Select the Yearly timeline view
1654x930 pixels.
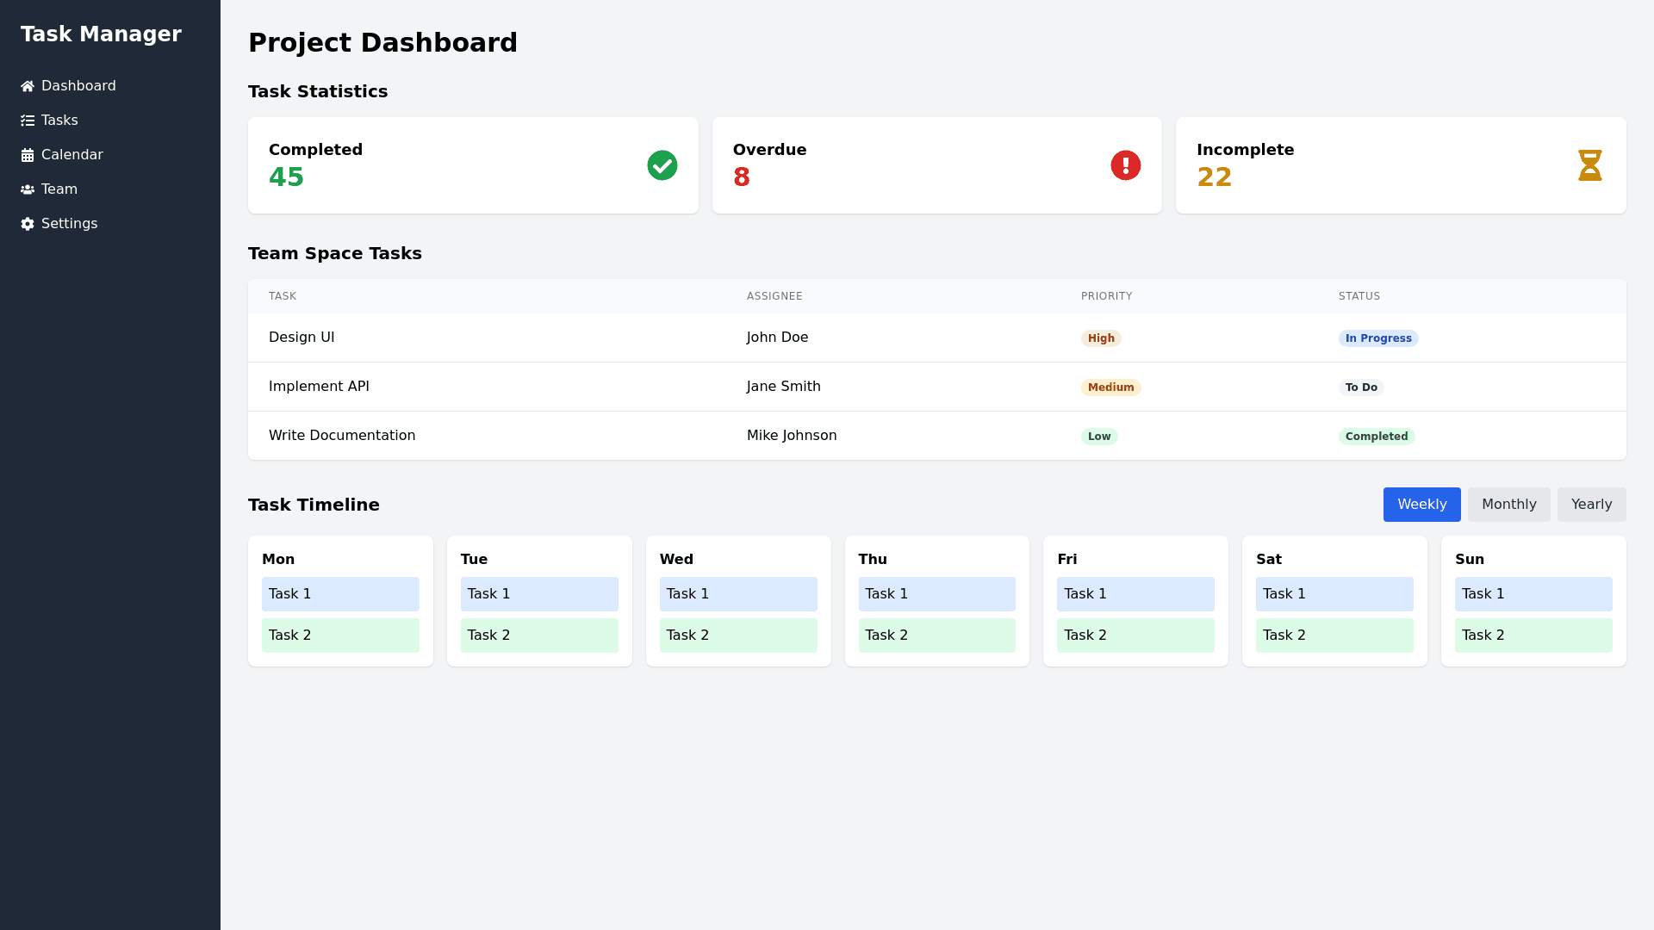tap(1591, 505)
